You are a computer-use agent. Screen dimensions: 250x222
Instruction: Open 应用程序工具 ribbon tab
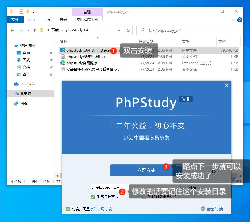click(x=87, y=20)
